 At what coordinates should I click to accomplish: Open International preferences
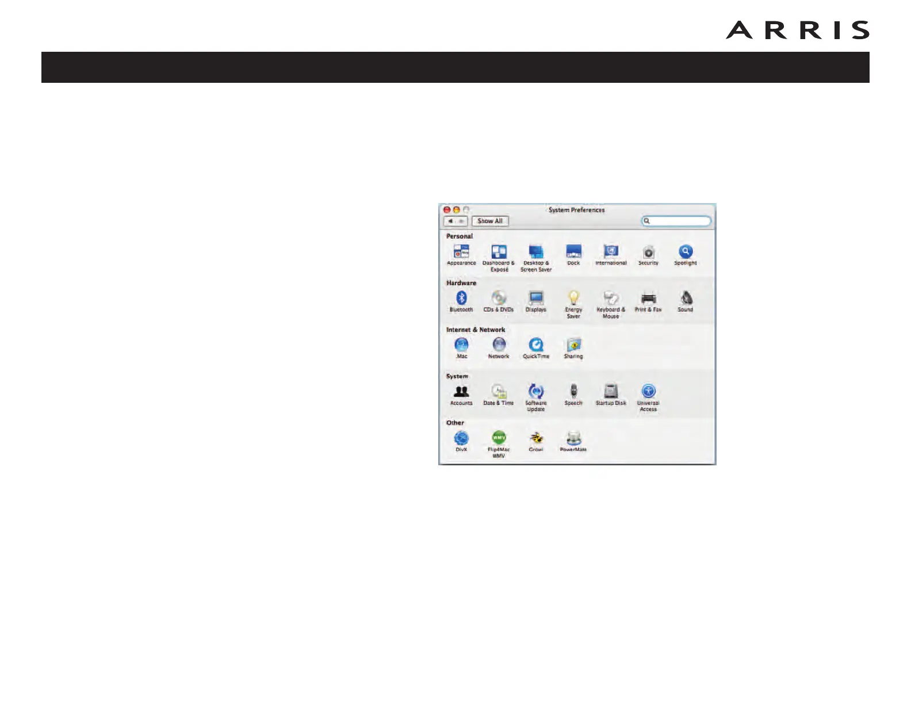(x=611, y=255)
